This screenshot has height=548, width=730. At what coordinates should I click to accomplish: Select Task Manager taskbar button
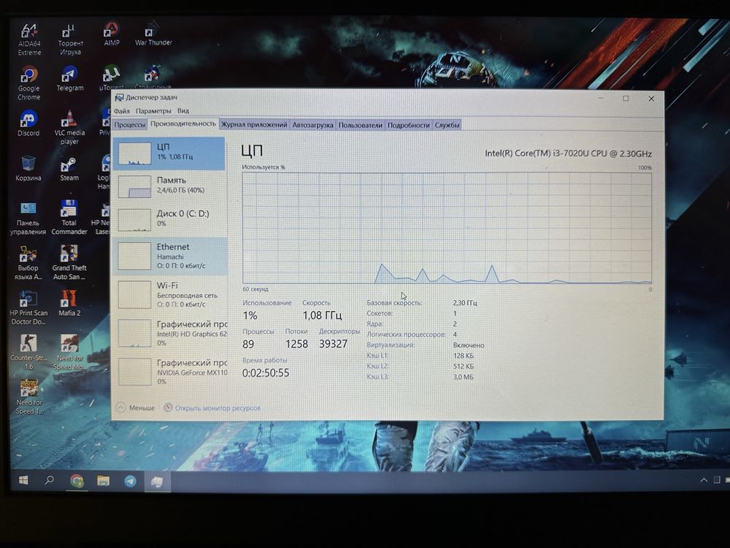(157, 482)
